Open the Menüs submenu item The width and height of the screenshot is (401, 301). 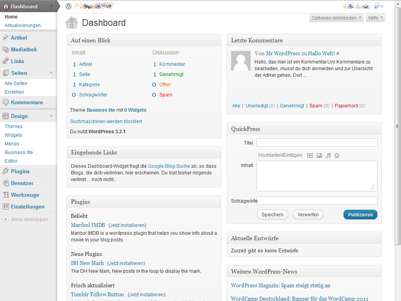[x=12, y=144]
